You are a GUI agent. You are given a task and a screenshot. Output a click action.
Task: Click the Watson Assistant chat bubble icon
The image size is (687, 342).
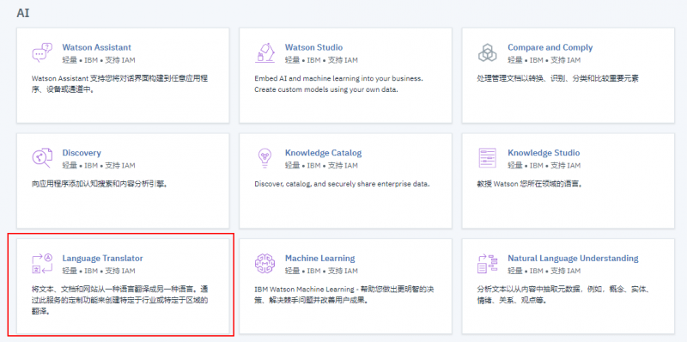(x=42, y=52)
